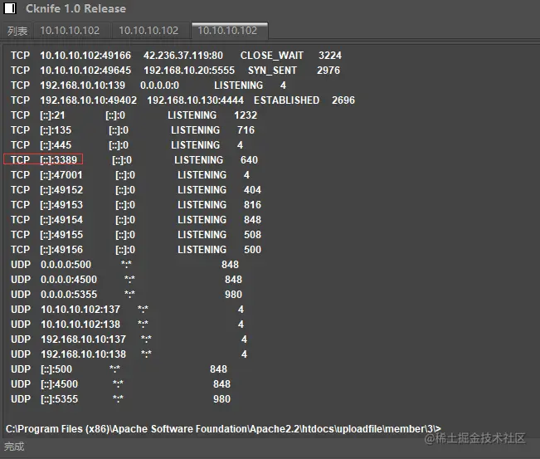
Task: Click PID 508 value
Action: (252, 235)
